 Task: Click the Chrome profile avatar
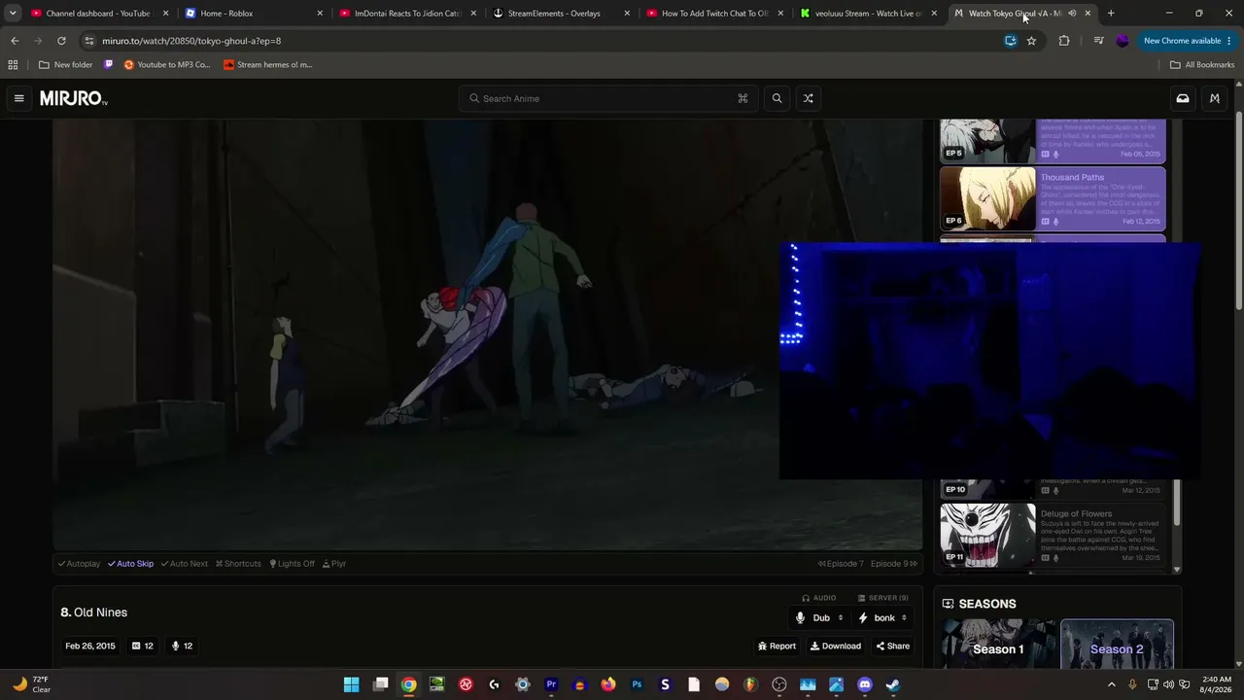[1123, 41]
